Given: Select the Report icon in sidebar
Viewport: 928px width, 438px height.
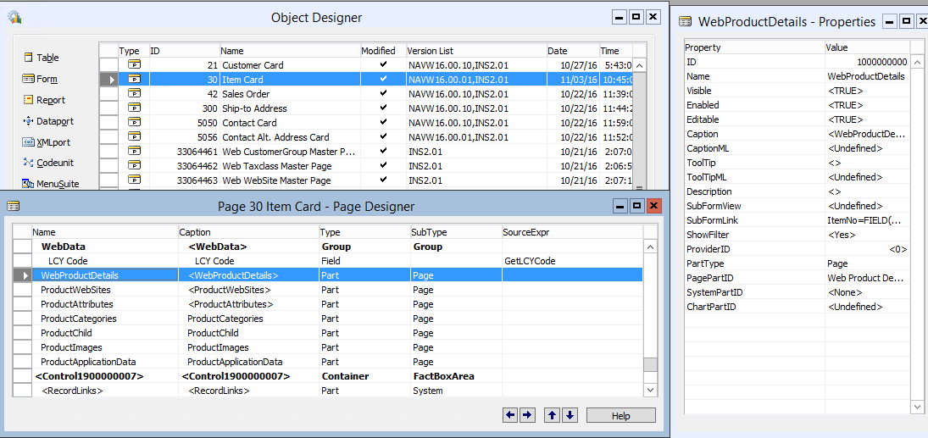Looking at the screenshot, I should (x=28, y=100).
